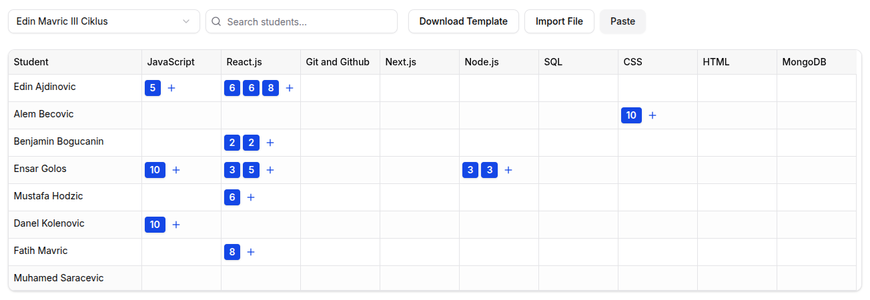Screen dimensions: 870x300
Task: Select grade 8 badge for Edin Ajdinovic
Action: 270,88
